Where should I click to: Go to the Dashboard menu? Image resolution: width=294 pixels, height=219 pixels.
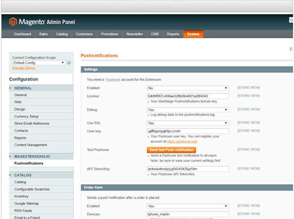22,34
